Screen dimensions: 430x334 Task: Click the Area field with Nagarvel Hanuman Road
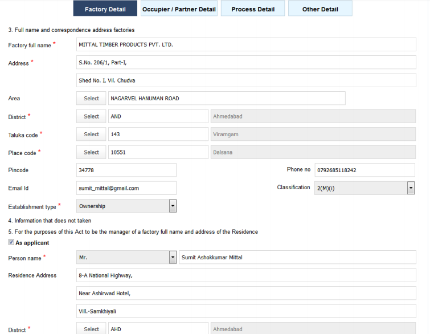(x=227, y=99)
